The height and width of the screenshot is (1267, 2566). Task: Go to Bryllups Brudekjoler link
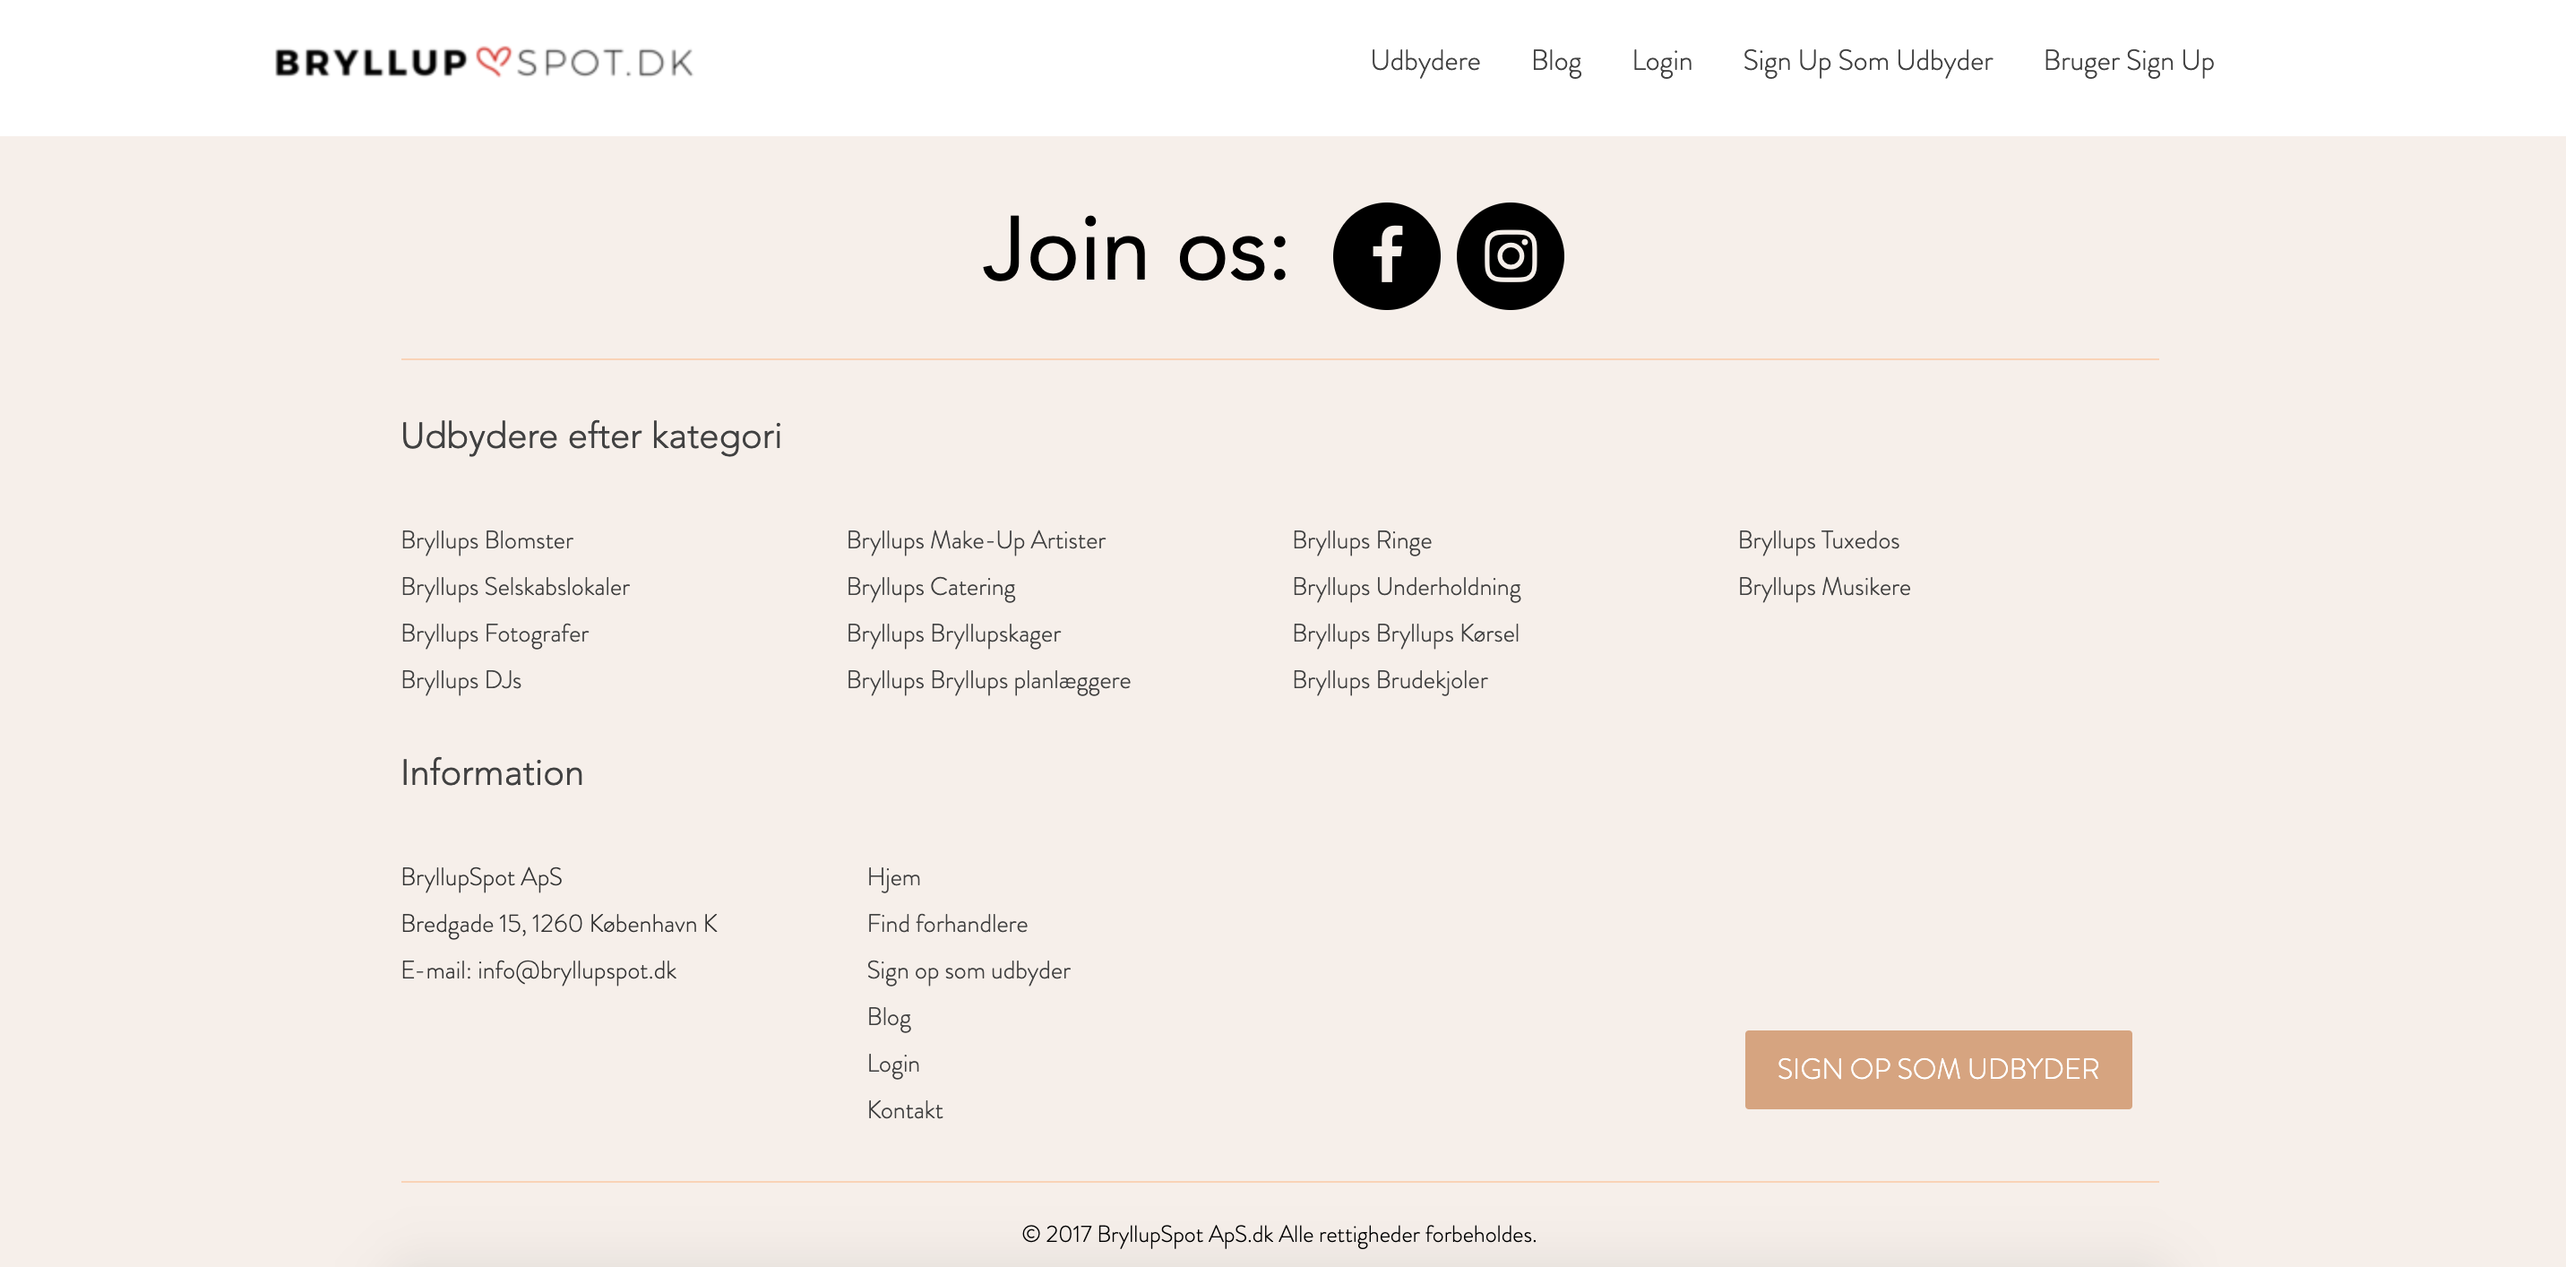coord(1389,680)
